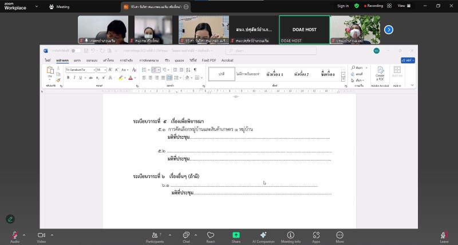Switch to the Acrobat ribbon tab
Image resolution: width=458 pixels, height=245 pixels.
coord(227,60)
